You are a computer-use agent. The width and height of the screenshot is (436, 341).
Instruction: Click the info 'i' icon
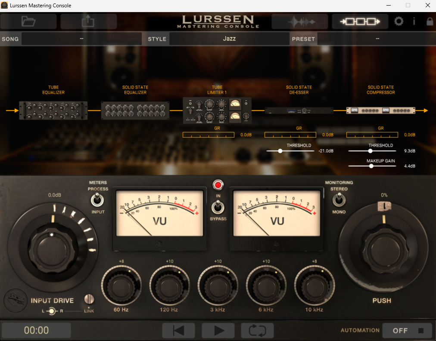click(414, 22)
